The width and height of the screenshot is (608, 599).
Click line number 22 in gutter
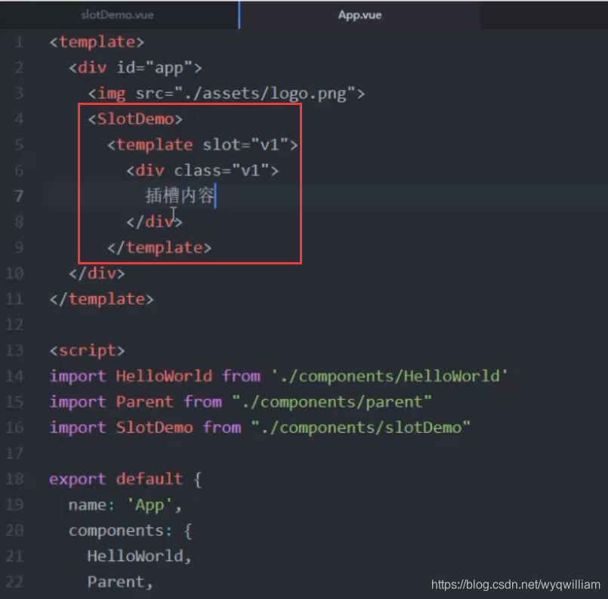click(x=15, y=582)
